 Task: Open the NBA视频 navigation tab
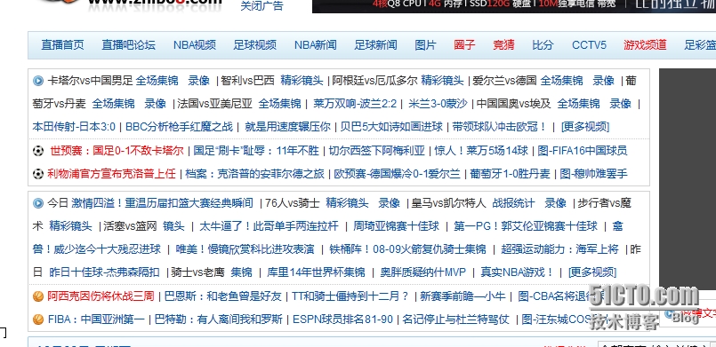point(195,45)
